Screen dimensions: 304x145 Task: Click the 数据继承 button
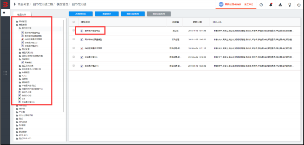click(107, 14)
